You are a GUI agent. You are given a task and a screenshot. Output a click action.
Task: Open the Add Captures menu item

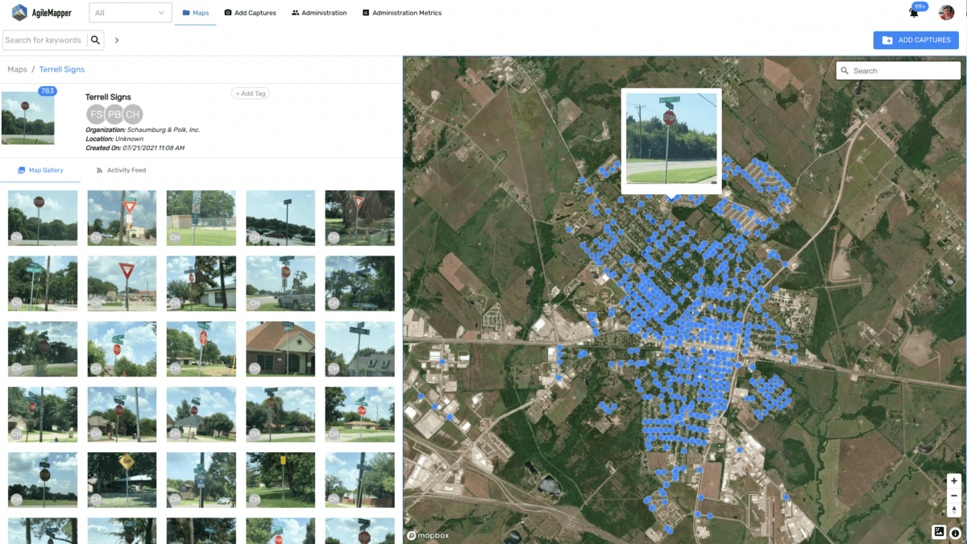click(x=250, y=13)
